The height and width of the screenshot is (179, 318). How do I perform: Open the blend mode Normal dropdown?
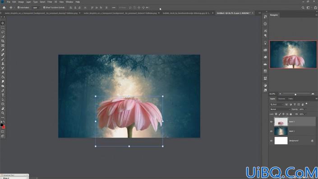(x=280, y=109)
